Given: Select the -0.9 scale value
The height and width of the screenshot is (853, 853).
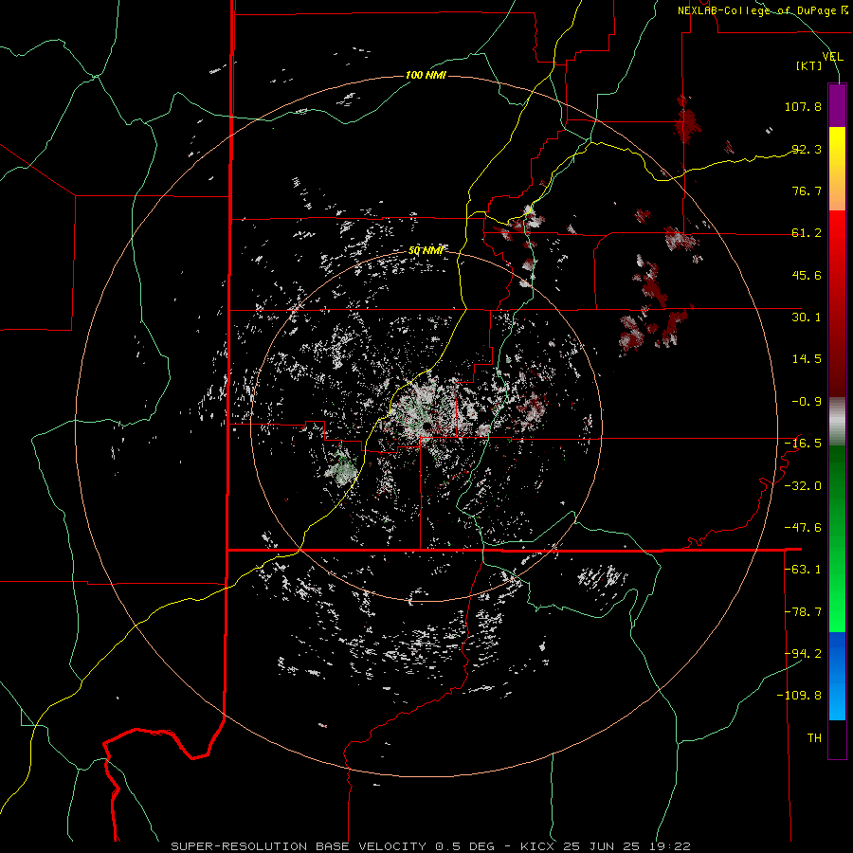Looking at the screenshot, I should click(x=807, y=402).
